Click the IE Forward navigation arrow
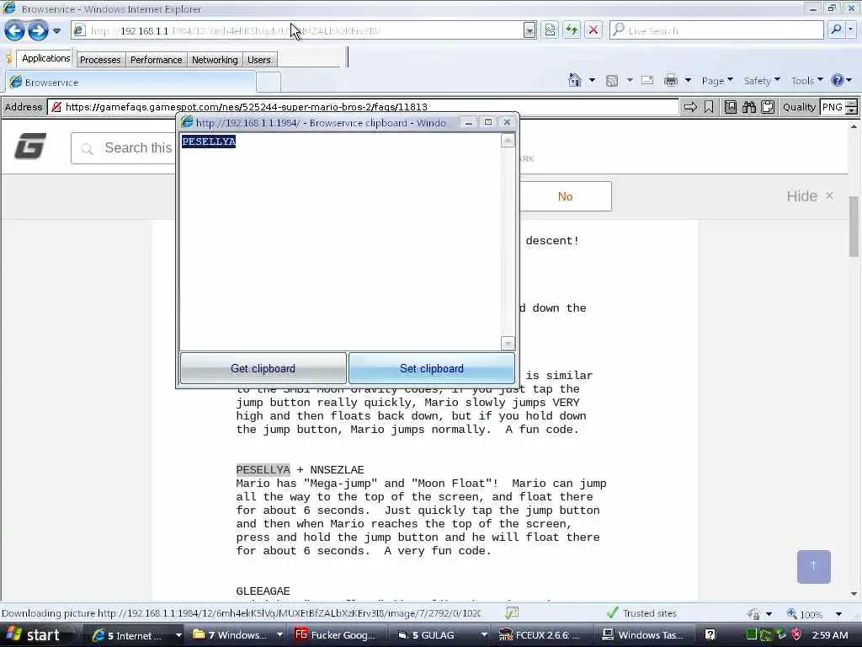862x647 pixels. [38, 30]
